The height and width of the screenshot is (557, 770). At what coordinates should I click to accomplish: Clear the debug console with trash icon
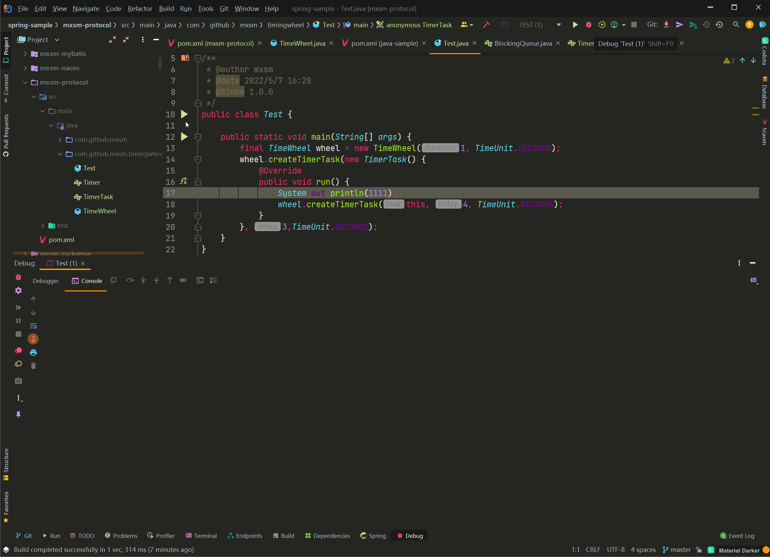click(33, 365)
